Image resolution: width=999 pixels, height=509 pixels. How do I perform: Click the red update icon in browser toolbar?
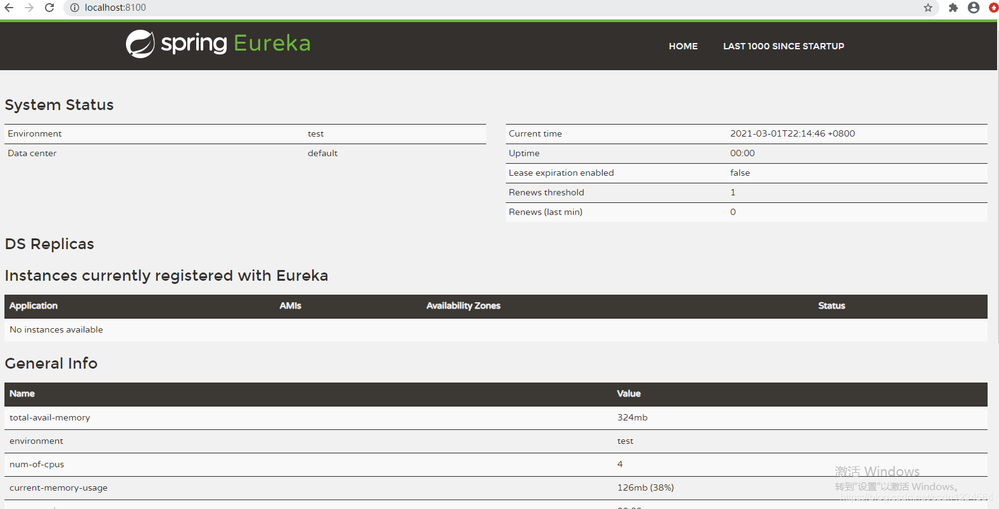(x=994, y=8)
